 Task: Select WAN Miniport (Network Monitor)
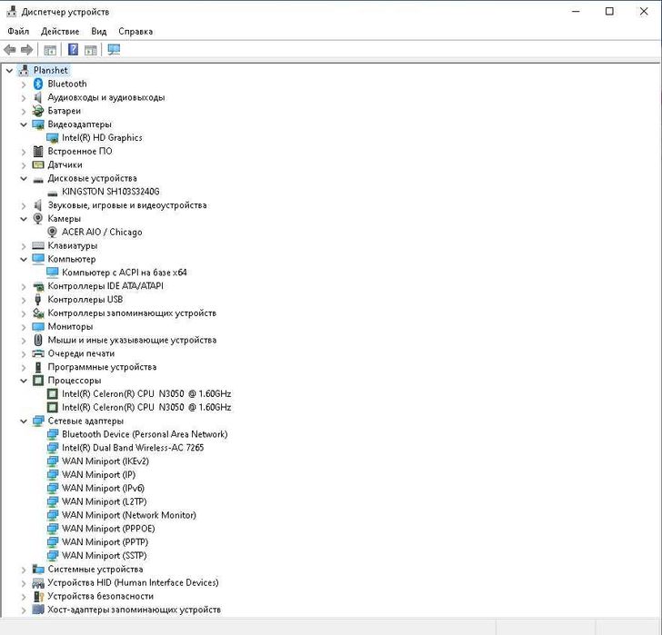[129, 515]
